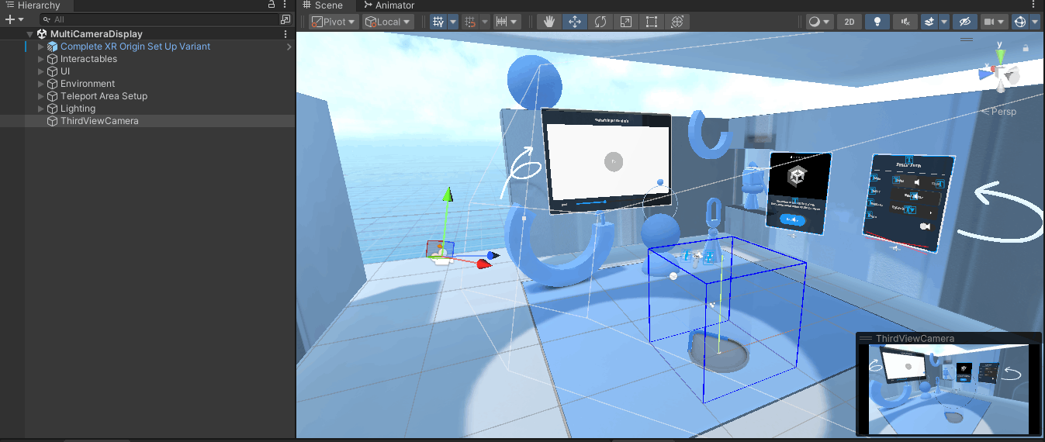Open increment snapping dropdown
The width and height of the screenshot is (1045, 442).
(x=507, y=22)
